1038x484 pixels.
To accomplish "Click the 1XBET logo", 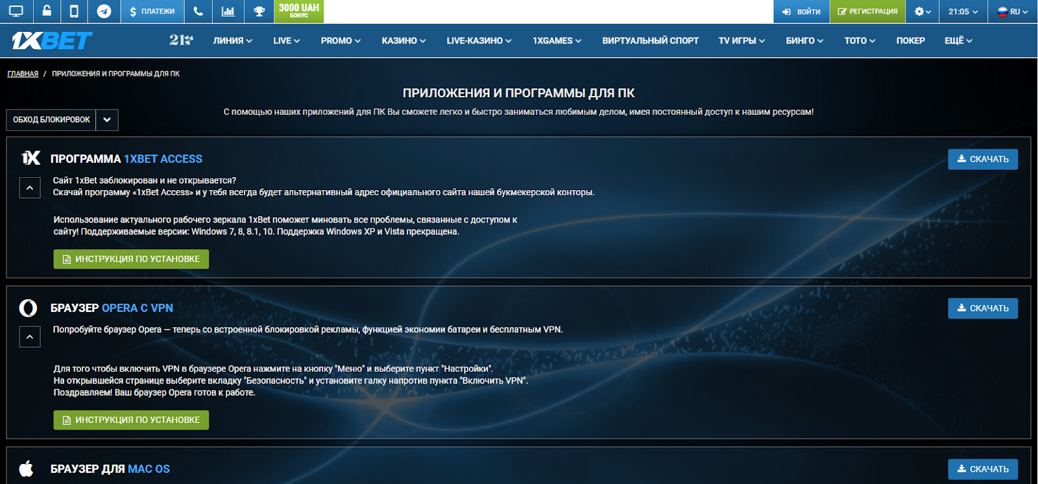I will 52,41.
